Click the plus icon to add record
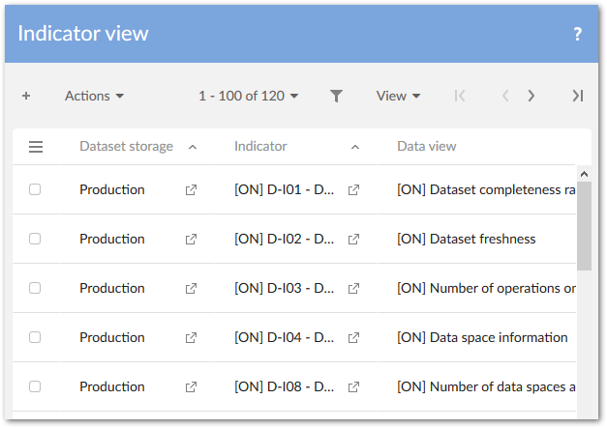 [26, 96]
